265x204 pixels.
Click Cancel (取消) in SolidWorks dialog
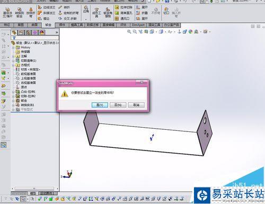tap(136, 105)
